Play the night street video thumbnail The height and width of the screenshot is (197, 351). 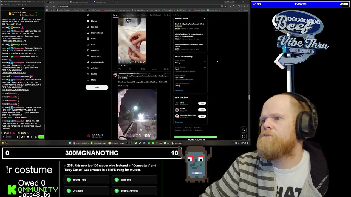(x=137, y=114)
